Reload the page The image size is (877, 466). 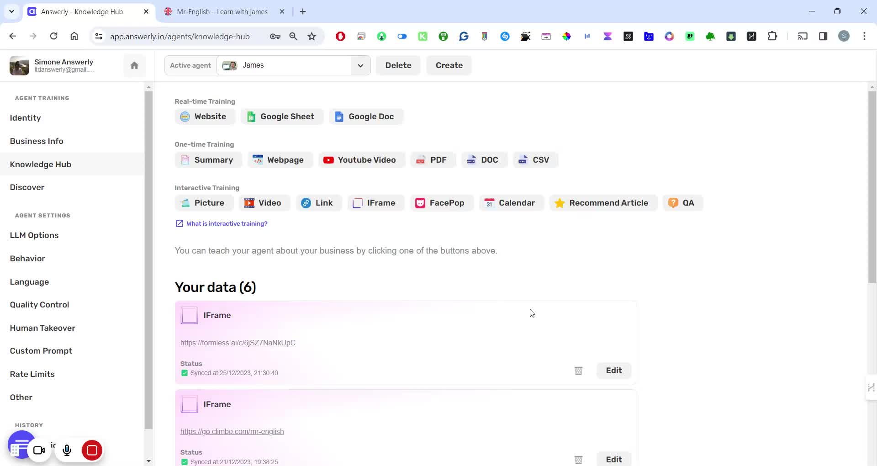[x=53, y=36]
